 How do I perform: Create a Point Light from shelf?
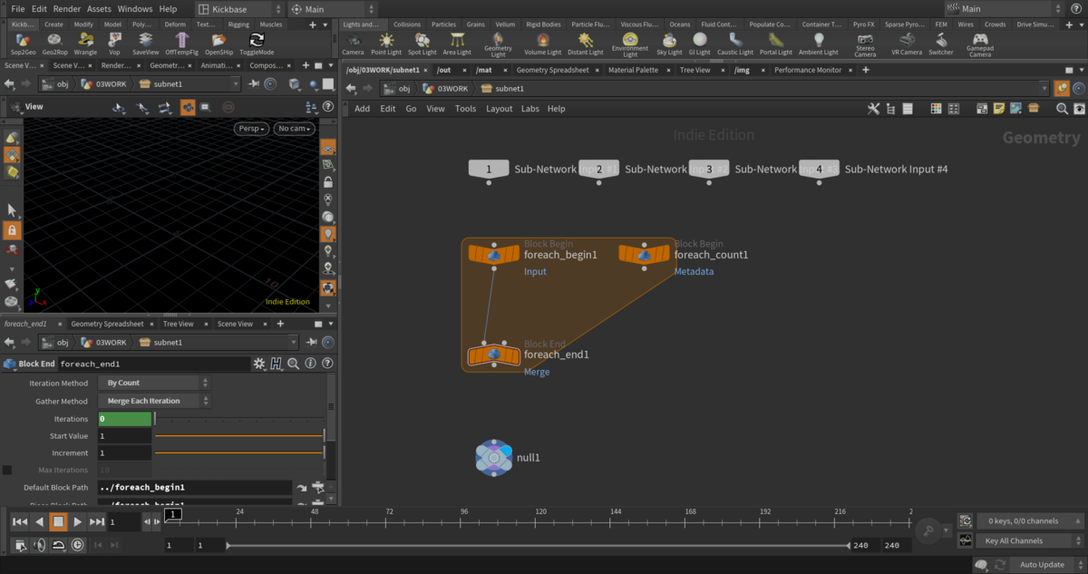pos(386,44)
